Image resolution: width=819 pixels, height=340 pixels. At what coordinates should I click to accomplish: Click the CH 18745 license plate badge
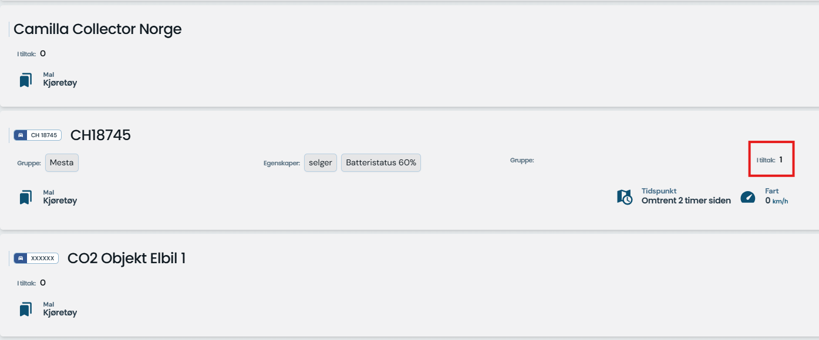click(x=38, y=135)
